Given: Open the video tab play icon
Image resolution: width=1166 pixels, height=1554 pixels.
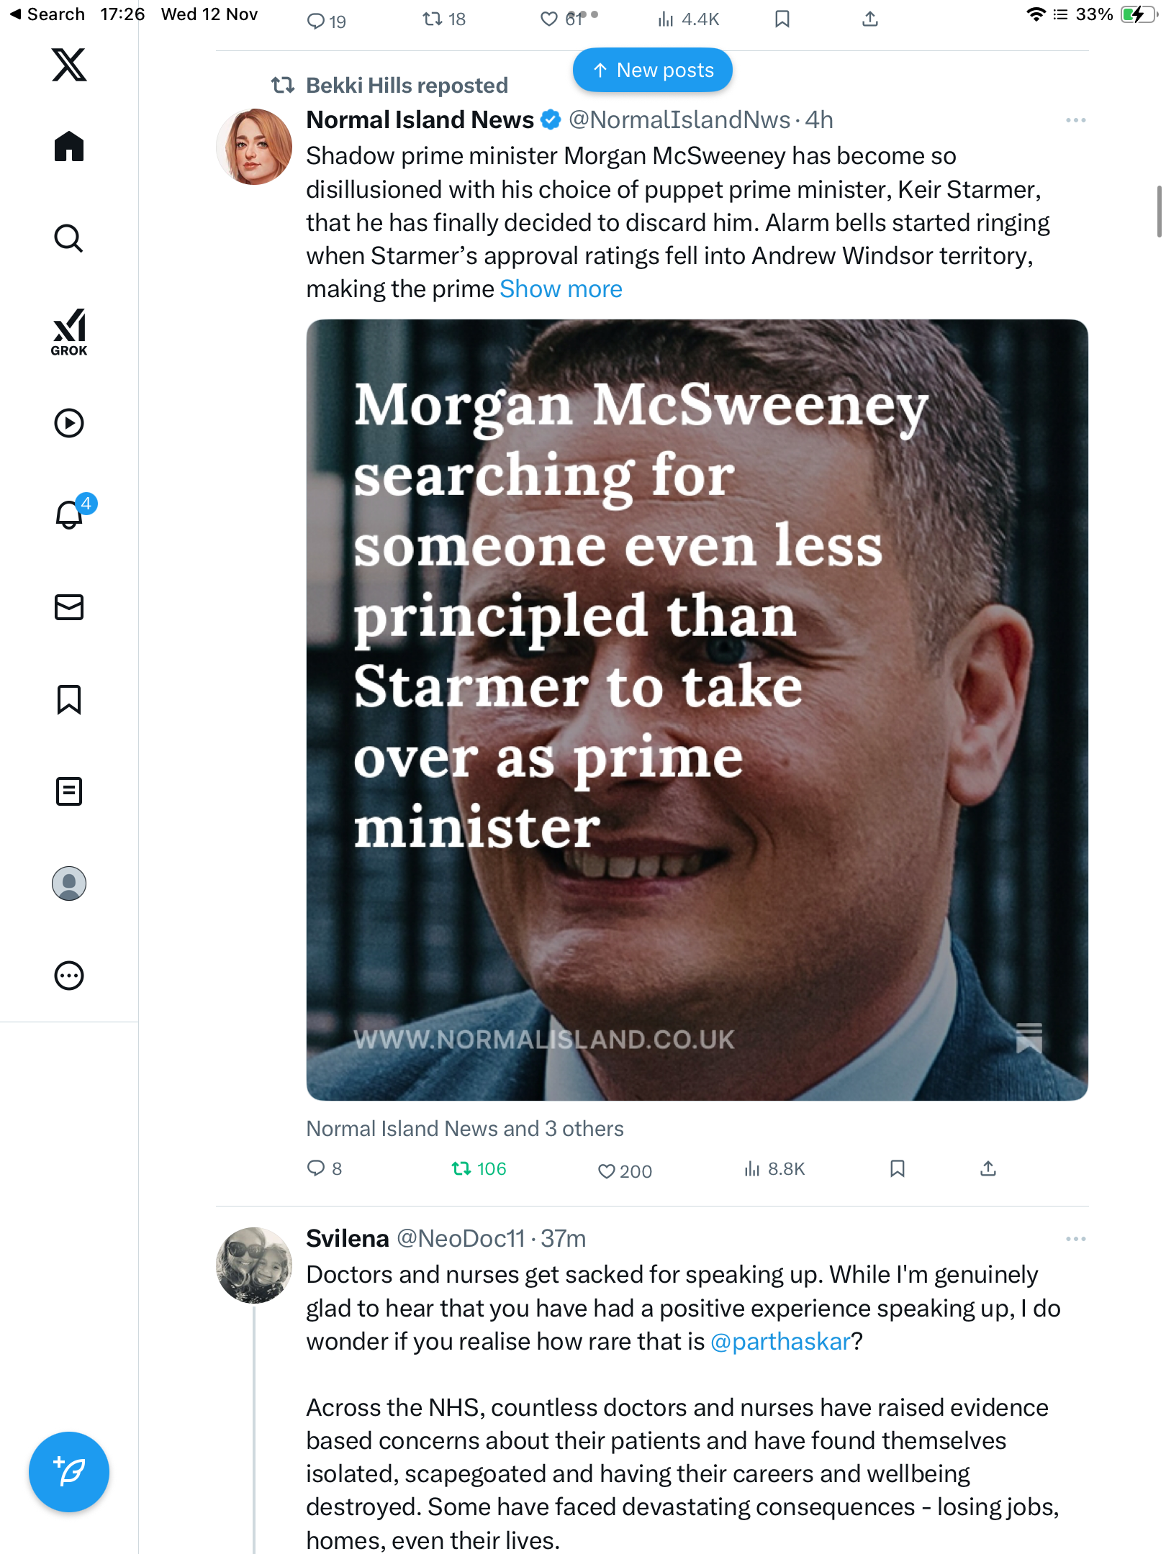Looking at the screenshot, I should [69, 423].
